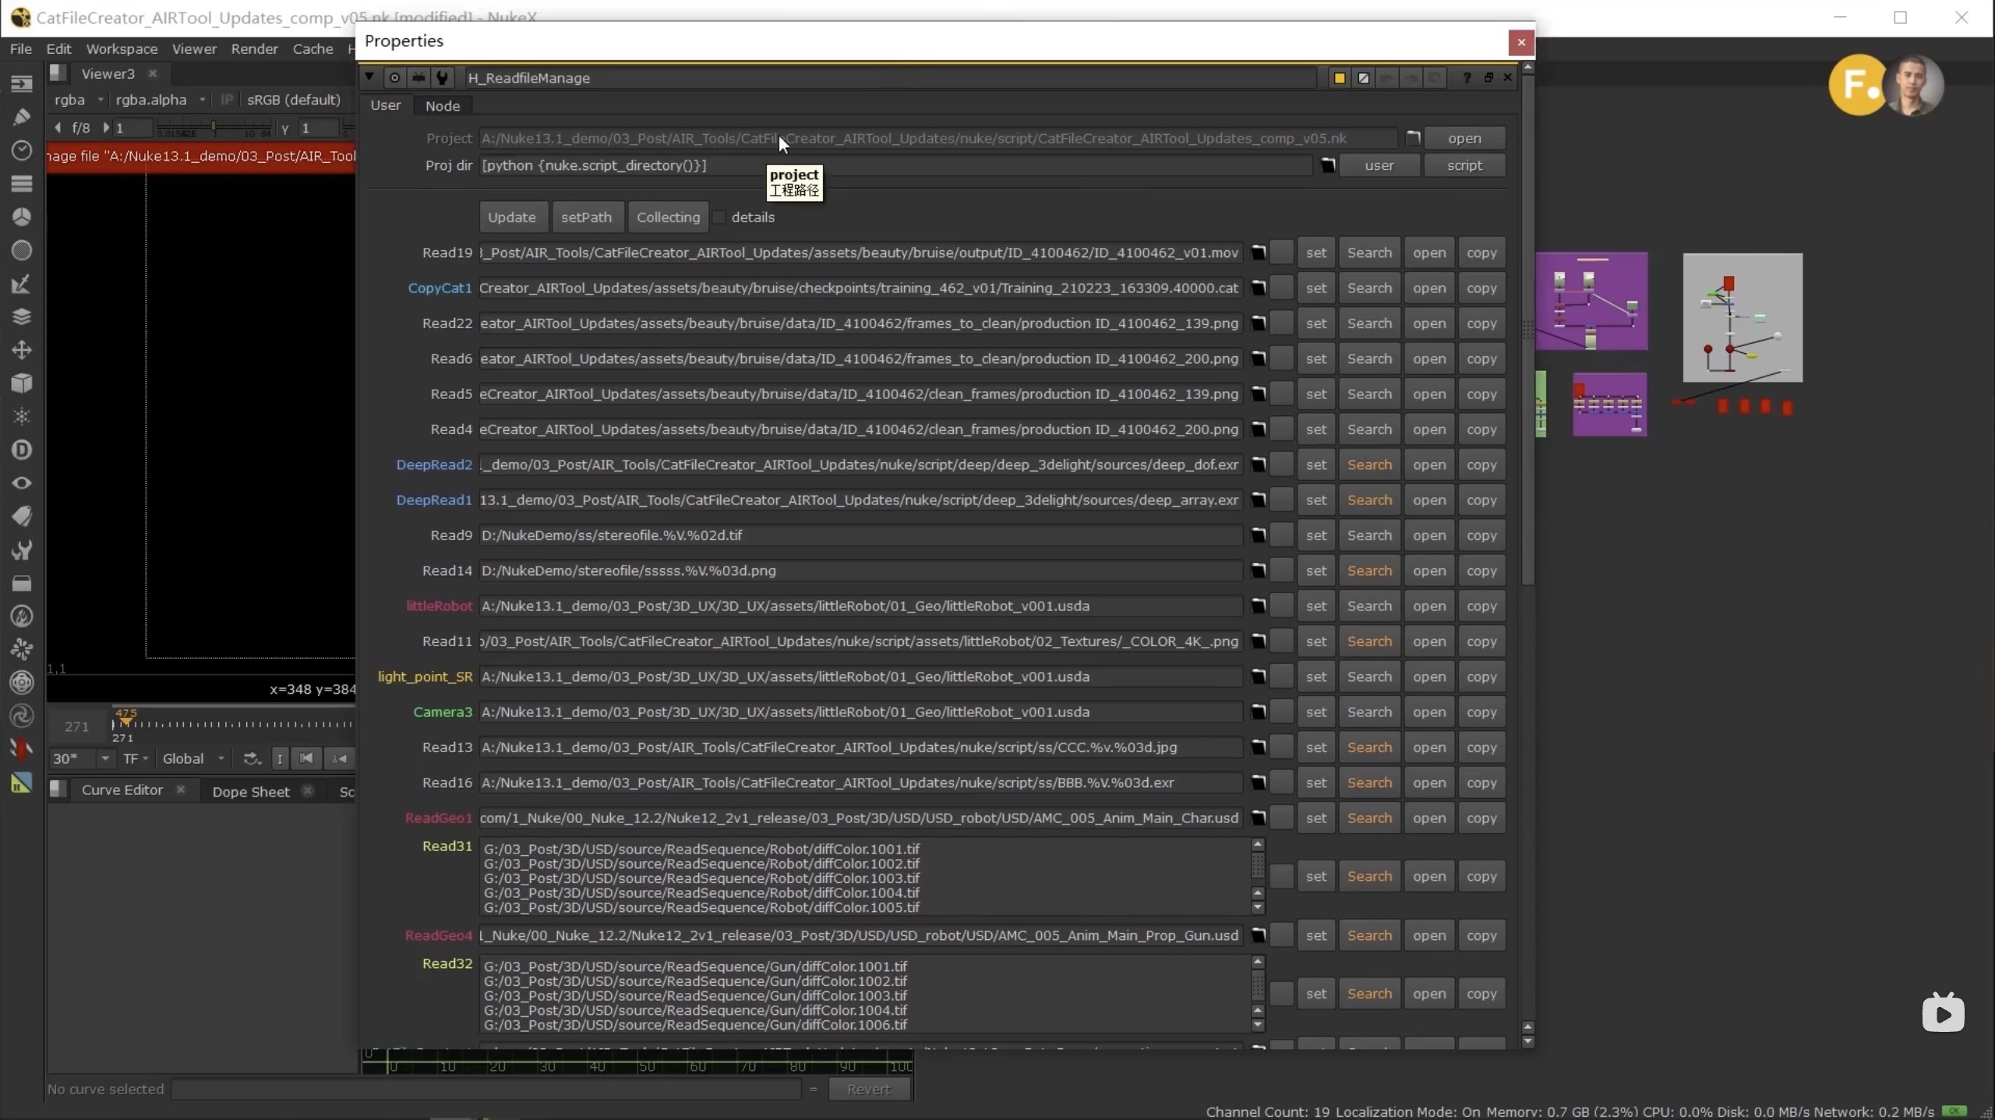1995x1120 pixels.
Task: Click the Revert button in the Curve Editor
Action: pos(870,1090)
